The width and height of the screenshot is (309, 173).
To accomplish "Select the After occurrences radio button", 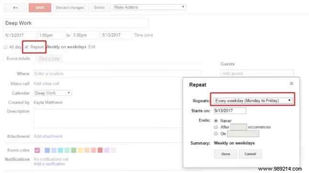I will pyautogui.click(x=216, y=127).
